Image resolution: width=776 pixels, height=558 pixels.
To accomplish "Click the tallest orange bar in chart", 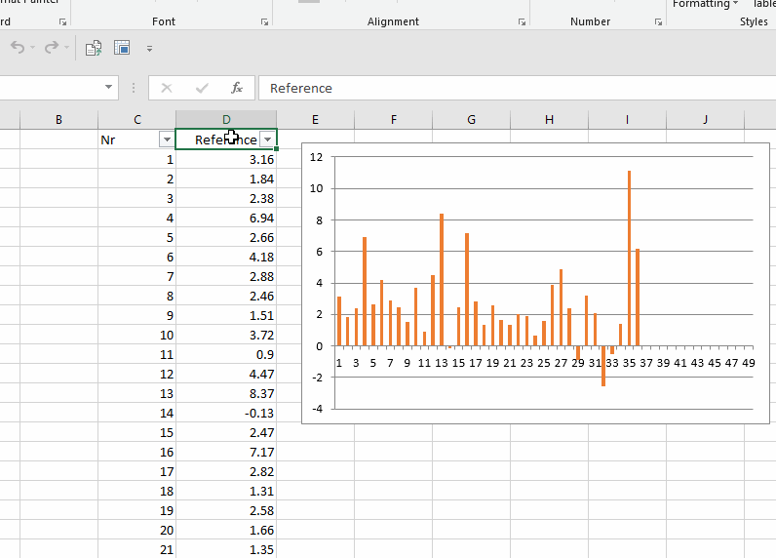I will coord(629,258).
